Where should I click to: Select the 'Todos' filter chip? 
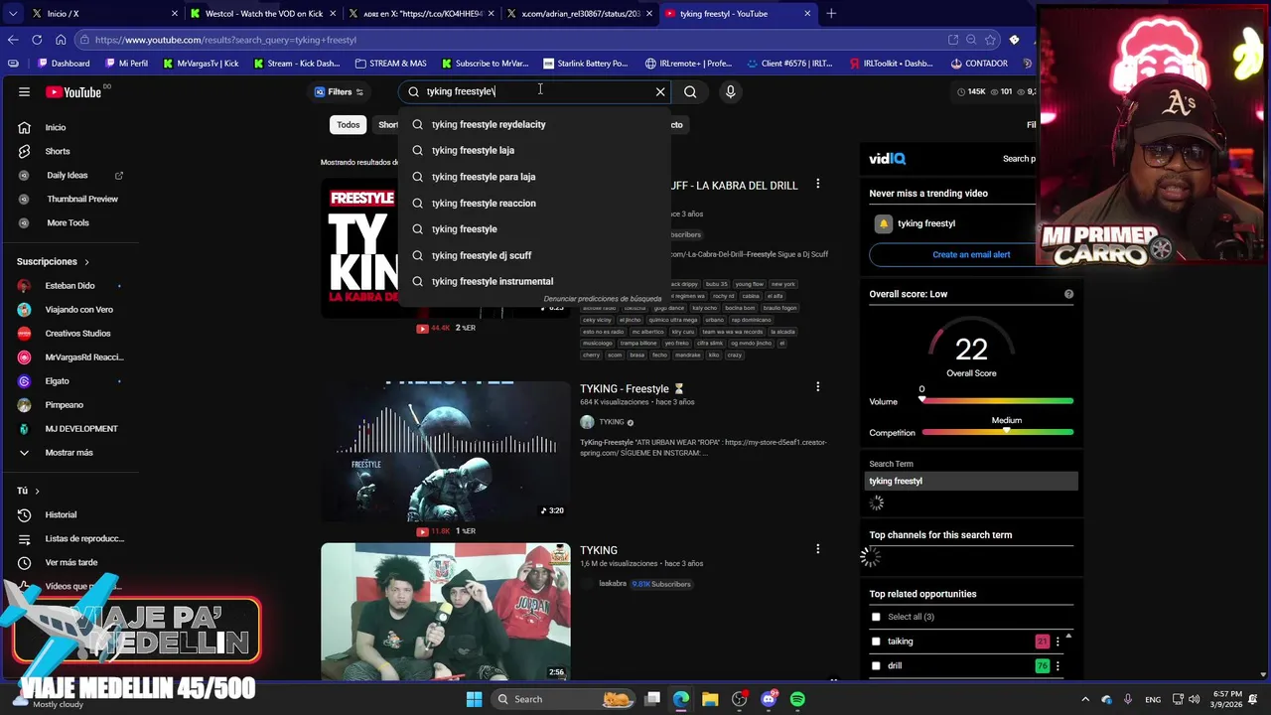348,124
